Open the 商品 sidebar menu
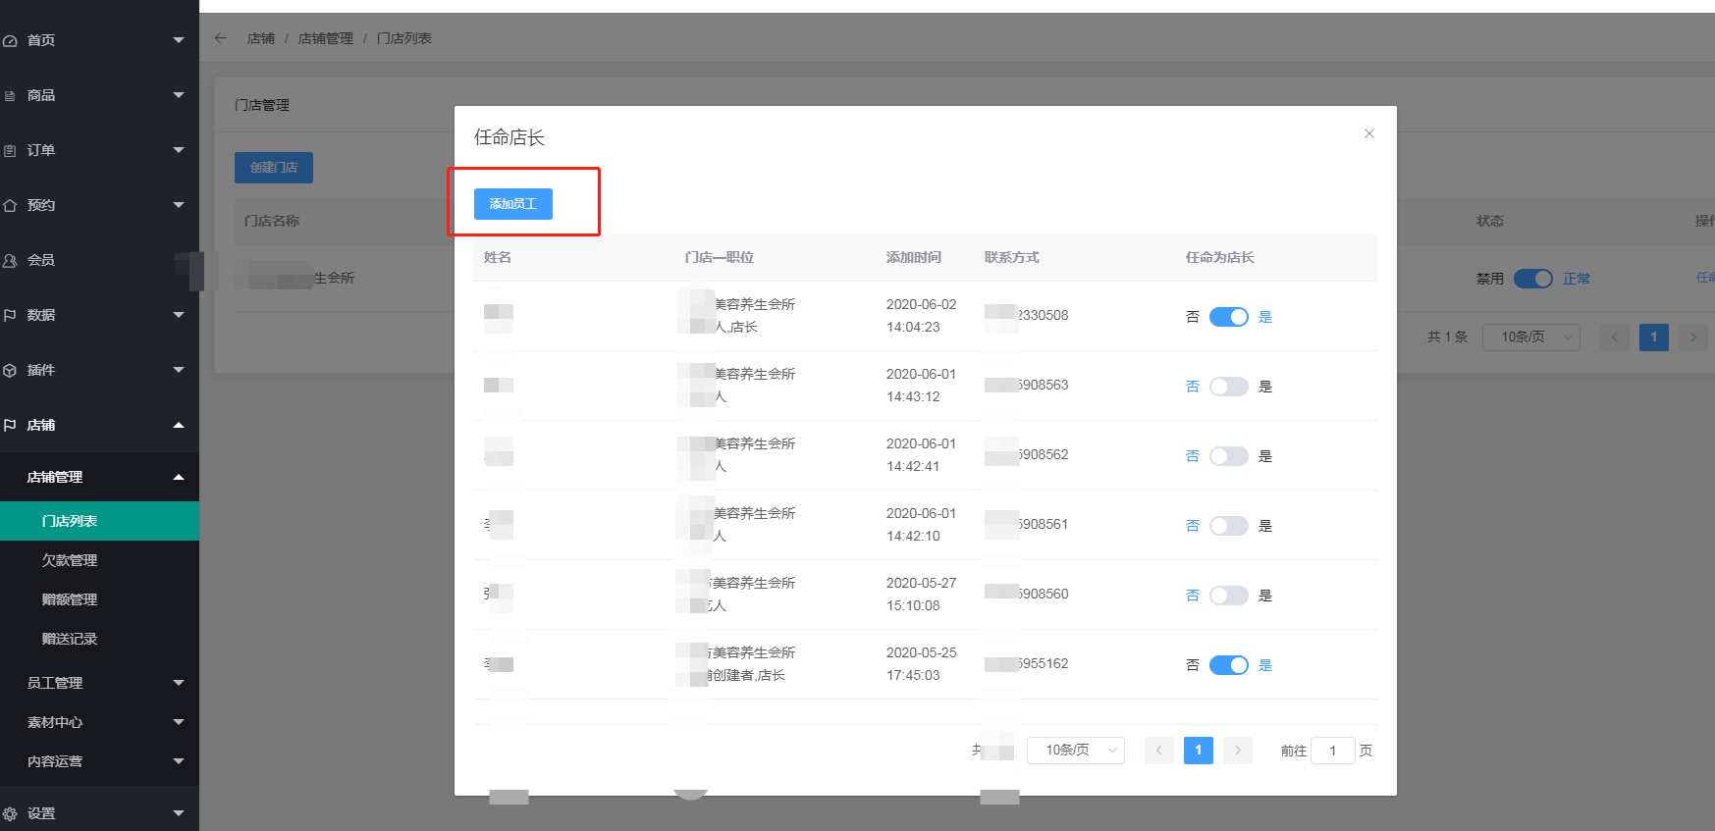The height and width of the screenshot is (831, 1715). tap(99, 95)
